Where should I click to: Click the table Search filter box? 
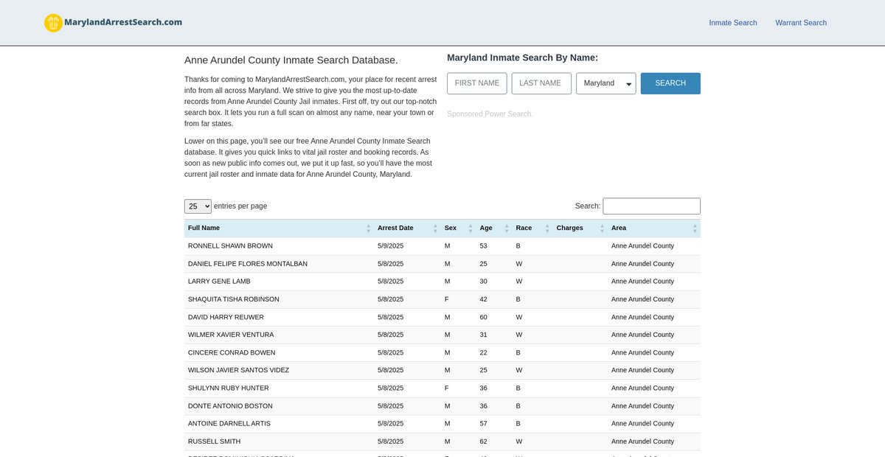click(x=651, y=206)
